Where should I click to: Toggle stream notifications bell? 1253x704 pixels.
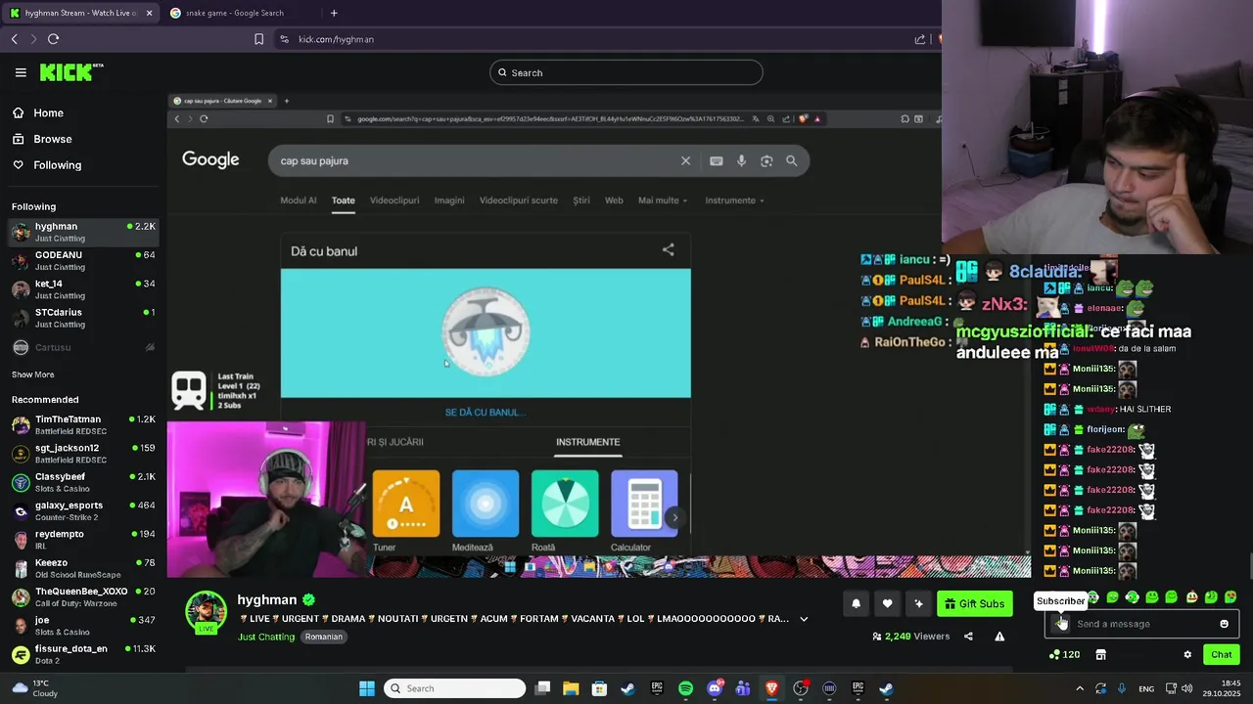point(856,604)
